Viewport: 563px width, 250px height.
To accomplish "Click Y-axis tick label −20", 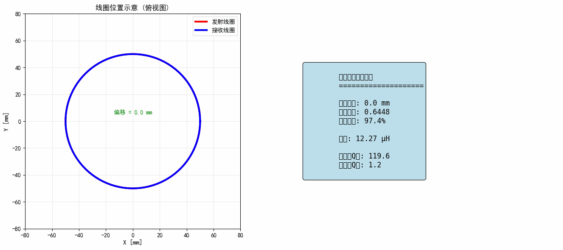I will (x=16, y=148).
